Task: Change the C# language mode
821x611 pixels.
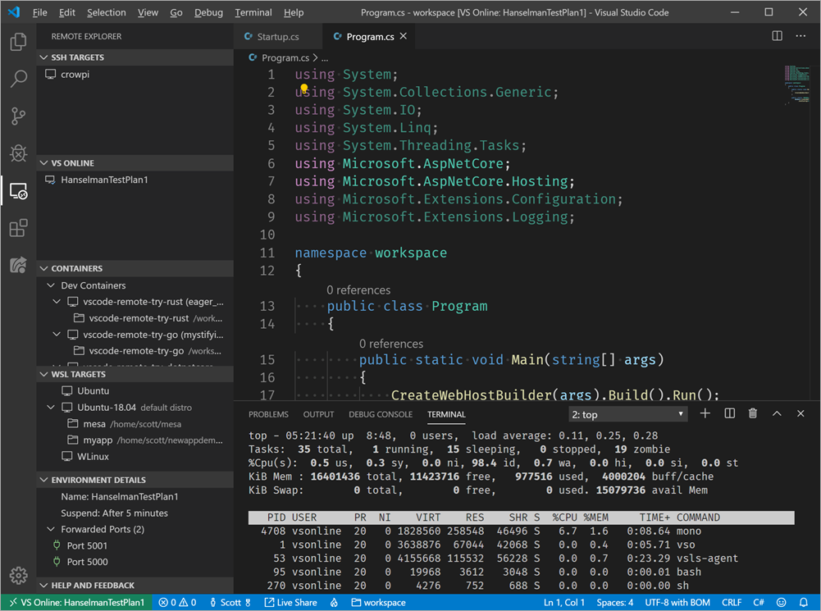Action: (x=758, y=603)
